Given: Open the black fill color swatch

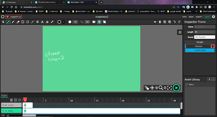Looking at the screenshot, I should (x=59, y=22).
